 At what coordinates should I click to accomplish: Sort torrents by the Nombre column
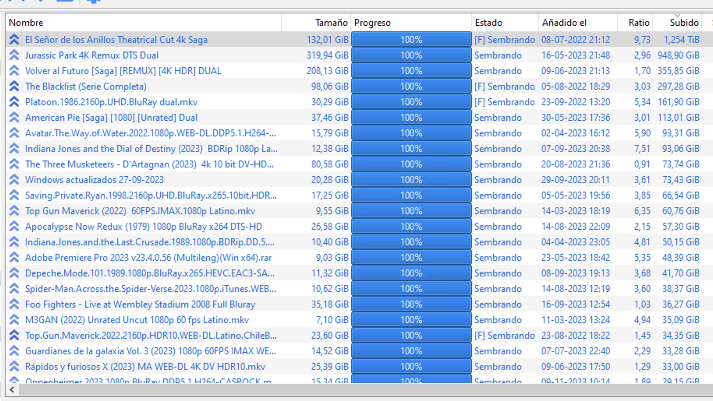143,23
